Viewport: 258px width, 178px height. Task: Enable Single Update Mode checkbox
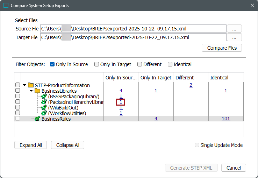pos(197,145)
